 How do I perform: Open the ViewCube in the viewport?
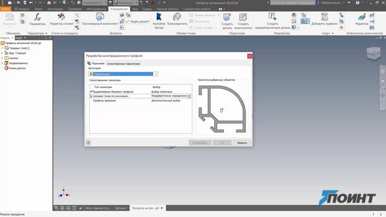pos(373,53)
